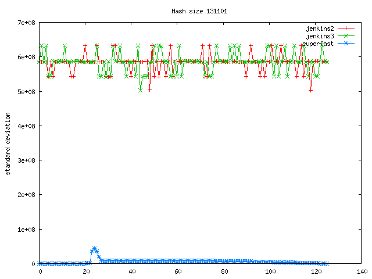The width and height of the screenshot is (372, 279).
Task: Click the 1e+08 y-axis tick label
Action: click(x=27, y=229)
